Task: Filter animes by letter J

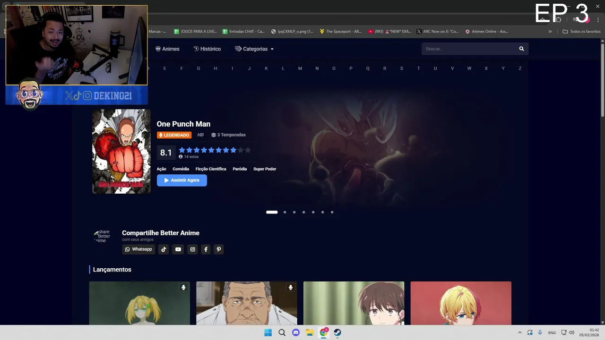Action: (x=249, y=68)
